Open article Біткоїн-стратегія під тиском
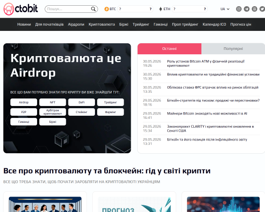265x212 pixels. tap(213, 100)
